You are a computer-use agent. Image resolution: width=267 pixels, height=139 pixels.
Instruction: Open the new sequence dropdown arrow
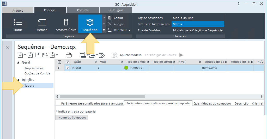click(x=25, y=55)
